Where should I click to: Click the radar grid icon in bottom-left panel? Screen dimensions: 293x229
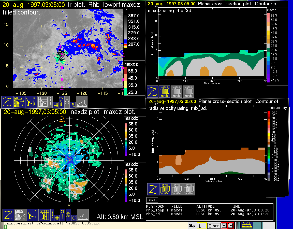click(x=43, y=215)
